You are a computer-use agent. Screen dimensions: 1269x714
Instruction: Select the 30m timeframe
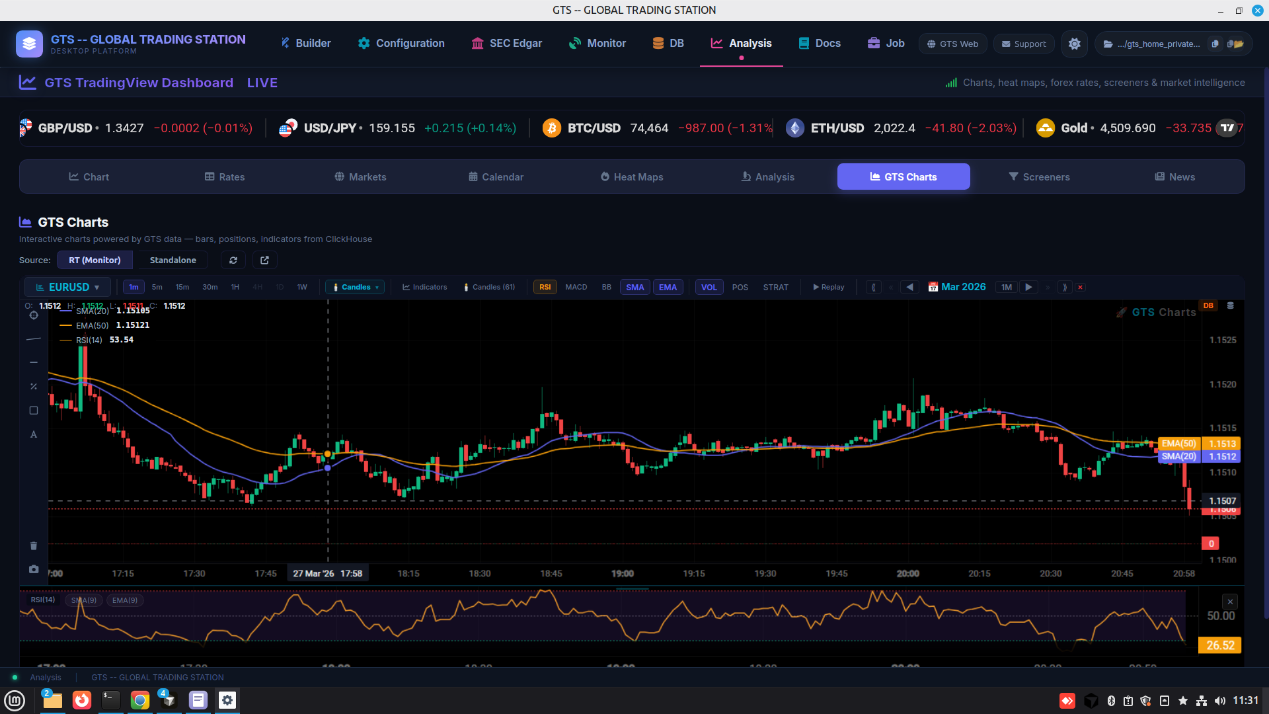coord(210,288)
